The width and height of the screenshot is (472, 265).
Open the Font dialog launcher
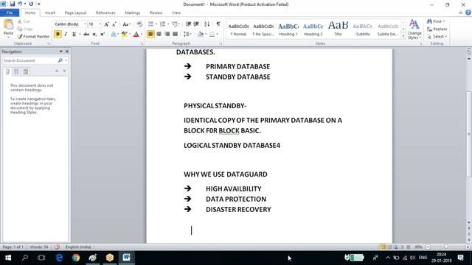[142, 44]
